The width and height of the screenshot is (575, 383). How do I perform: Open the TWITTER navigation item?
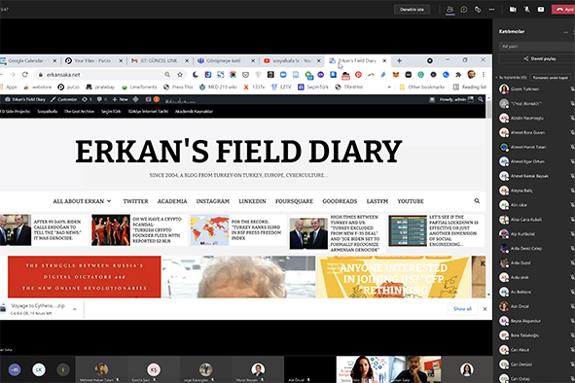[135, 201]
